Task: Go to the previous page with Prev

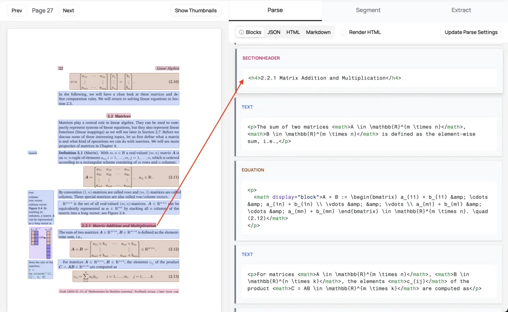Action: tap(17, 10)
